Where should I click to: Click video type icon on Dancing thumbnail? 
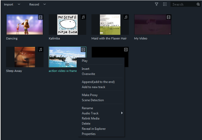[40, 17]
